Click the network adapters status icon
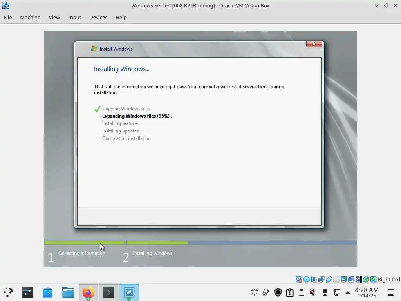The height and width of the screenshot is (301, 401). [322, 279]
